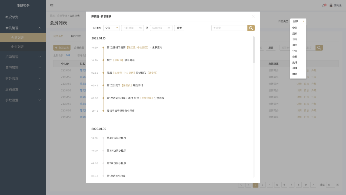The height and width of the screenshot is (195, 346).
Task: Switch to the 我的下载 tab
Action: 75,36
